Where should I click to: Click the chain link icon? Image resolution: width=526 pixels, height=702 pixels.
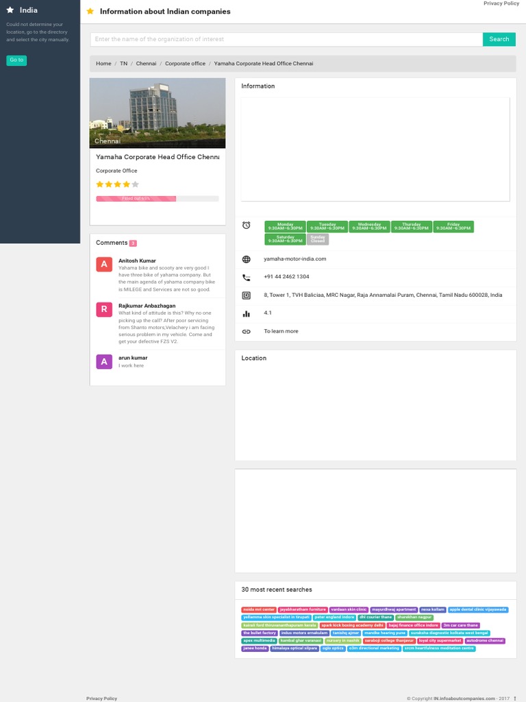[246, 332]
